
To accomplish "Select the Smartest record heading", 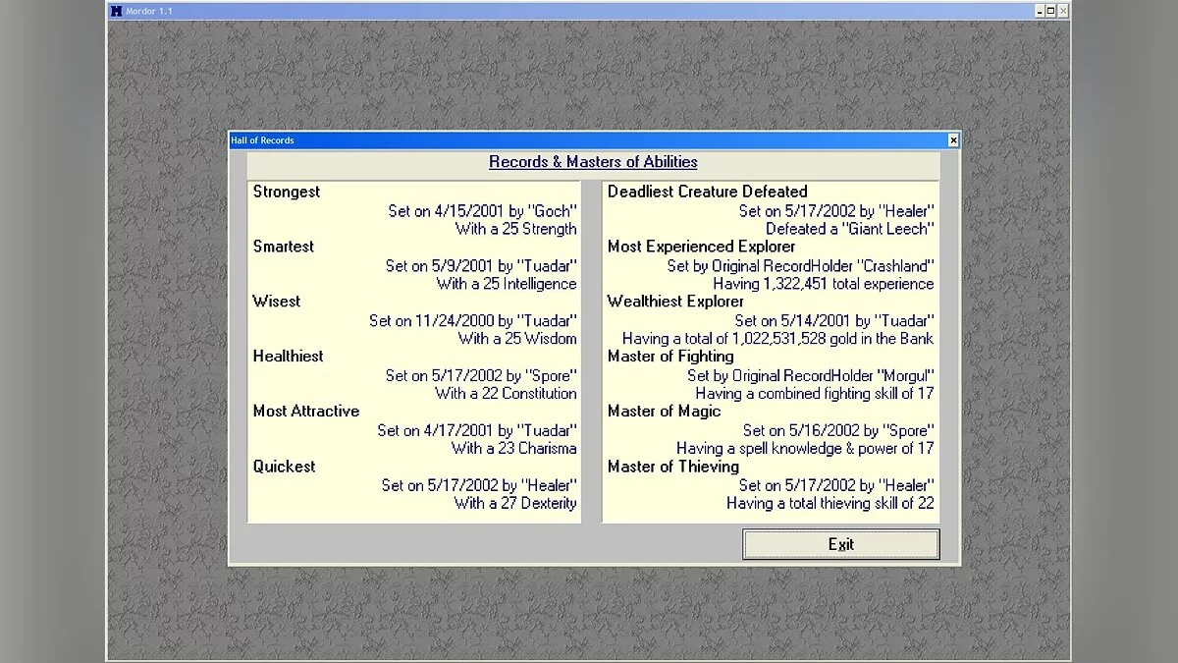I will coord(284,247).
